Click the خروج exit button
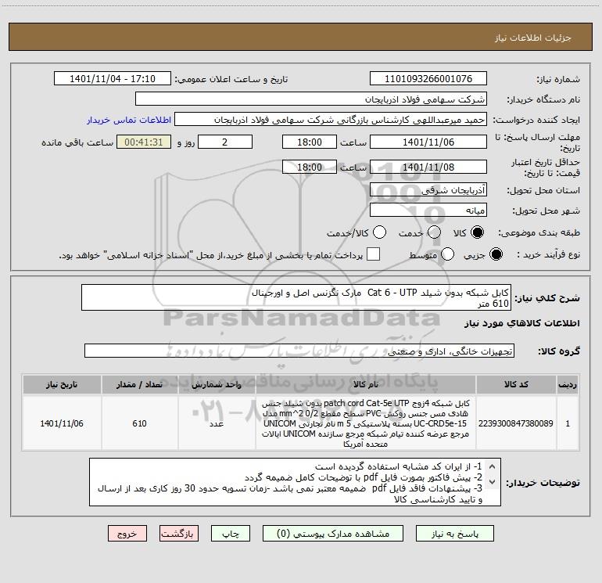 click(x=127, y=534)
